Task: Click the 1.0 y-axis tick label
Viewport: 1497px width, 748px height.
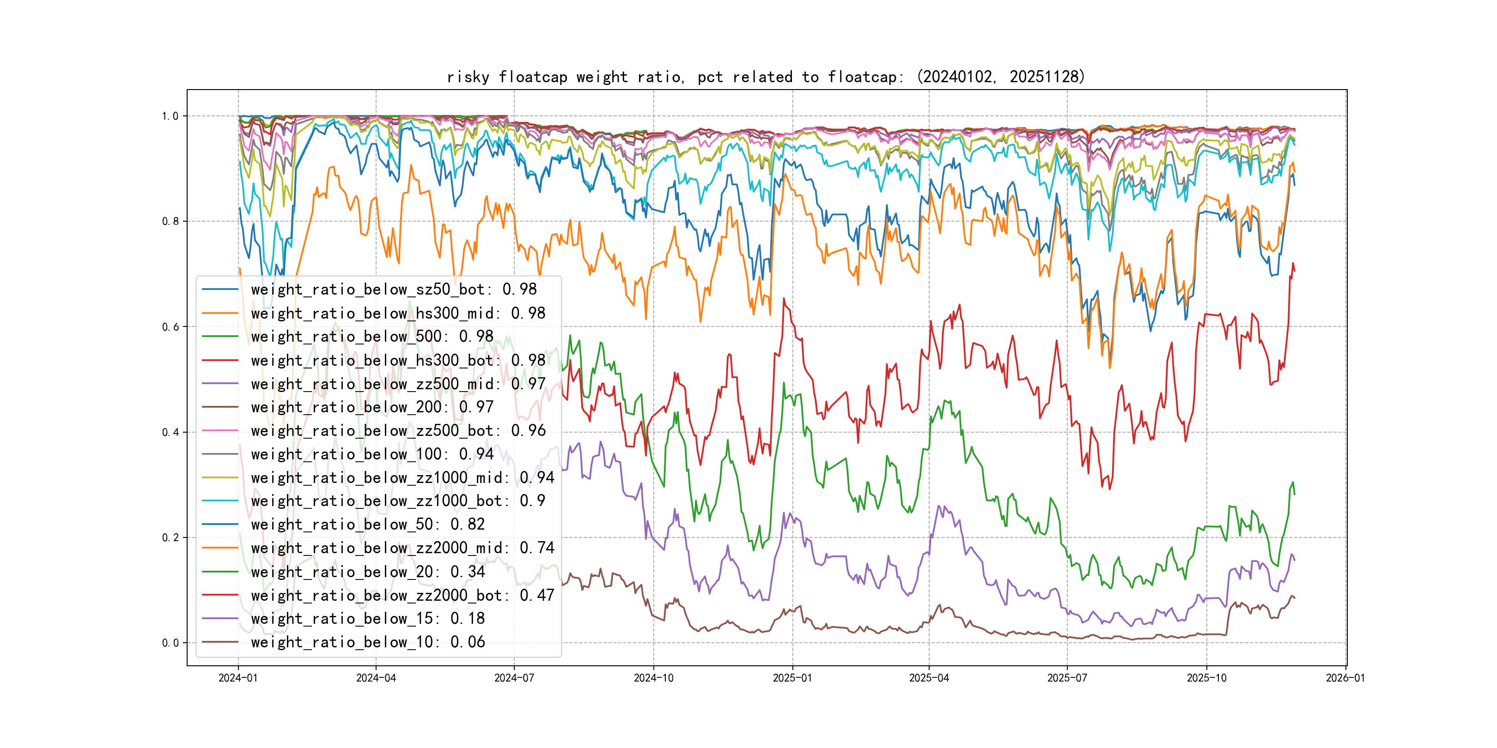Action: pyautogui.click(x=170, y=116)
